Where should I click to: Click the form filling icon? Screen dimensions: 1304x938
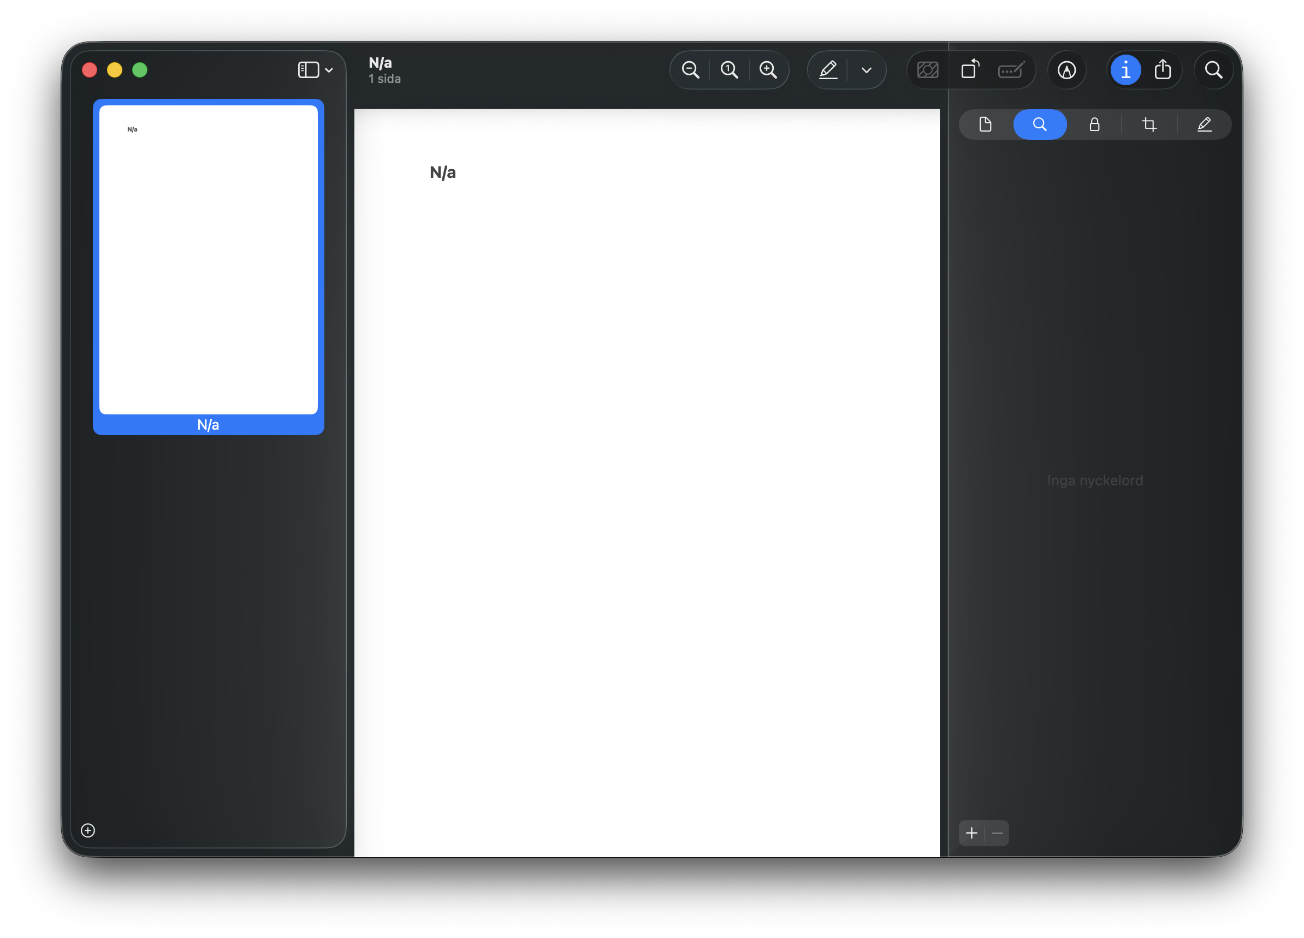coord(1011,70)
